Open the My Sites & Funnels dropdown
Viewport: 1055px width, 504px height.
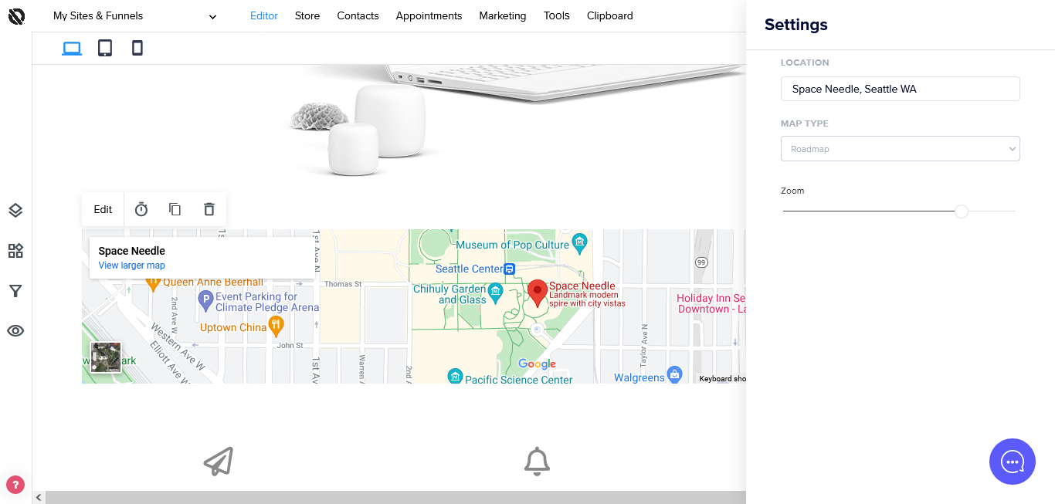tap(135, 15)
